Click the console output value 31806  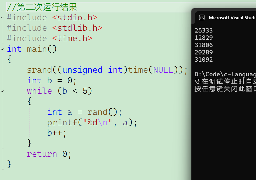[204, 45]
